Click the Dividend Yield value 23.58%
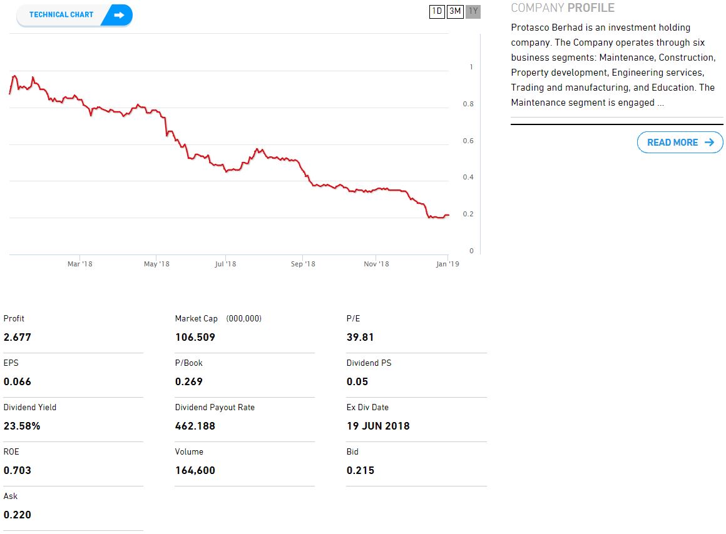Image resolution: width=726 pixels, height=534 pixels. [x=22, y=426]
